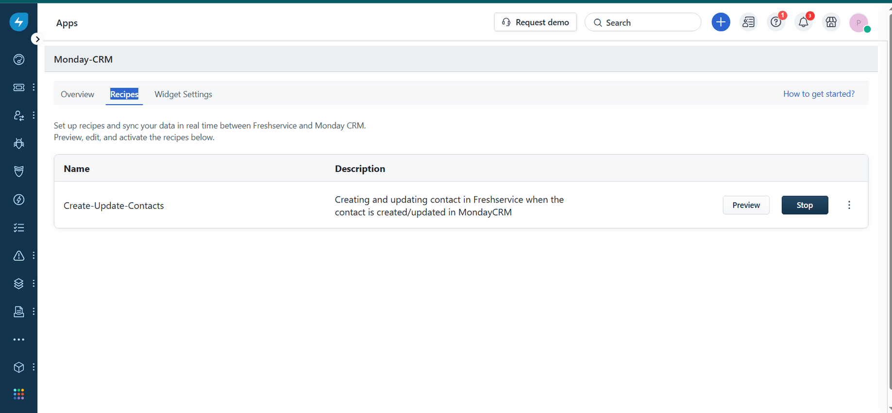The width and height of the screenshot is (892, 413).
Task: Expand submenu dots next to user swap icon
Action: tap(34, 115)
